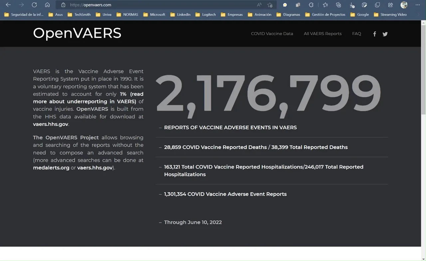
Task: Open the Share menu
Action: coord(390,5)
